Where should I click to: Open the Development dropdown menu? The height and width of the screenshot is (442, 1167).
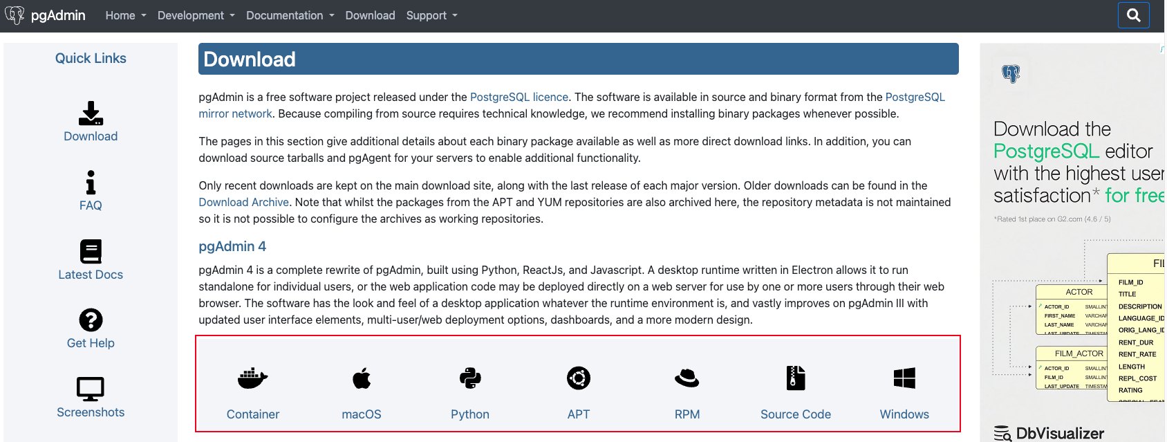click(x=196, y=15)
